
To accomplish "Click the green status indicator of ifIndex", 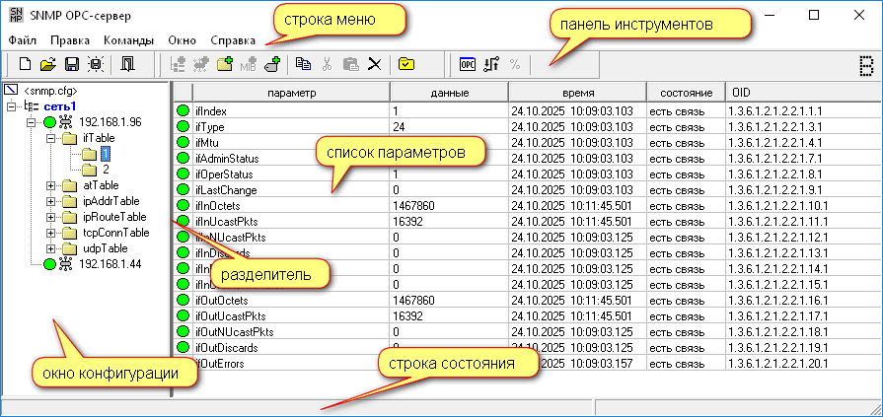I will click(183, 111).
